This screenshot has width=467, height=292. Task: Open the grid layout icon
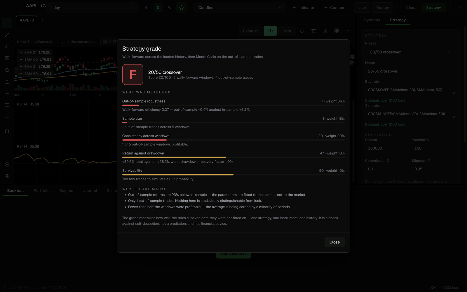coord(337,31)
